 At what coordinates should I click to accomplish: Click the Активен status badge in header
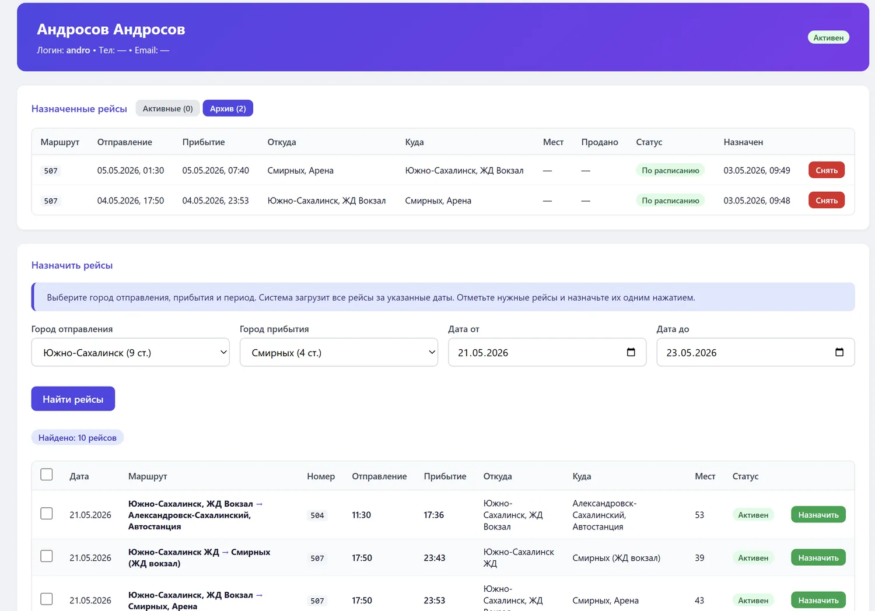(828, 37)
